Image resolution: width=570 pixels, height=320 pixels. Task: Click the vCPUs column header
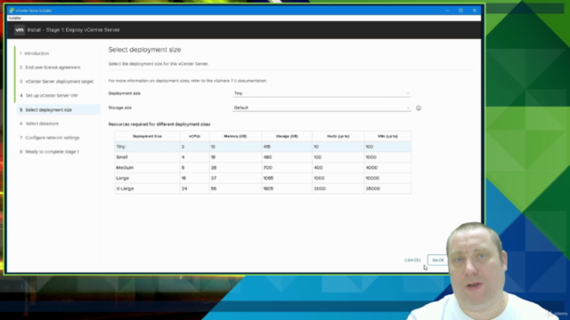point(194,136)
